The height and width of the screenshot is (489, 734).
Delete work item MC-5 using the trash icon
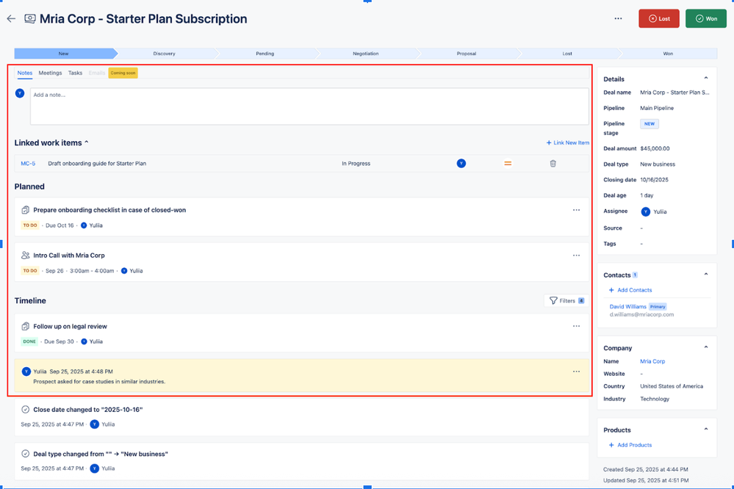[553, 163]
